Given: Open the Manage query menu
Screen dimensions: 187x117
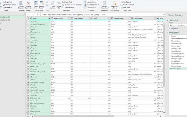Looking at the screenshot, I should pyautogui.click(x=7, y=8).
